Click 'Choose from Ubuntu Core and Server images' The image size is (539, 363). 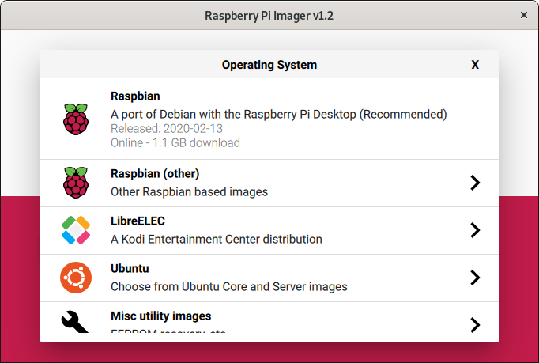pyautogui.click(x=228, y=286)
